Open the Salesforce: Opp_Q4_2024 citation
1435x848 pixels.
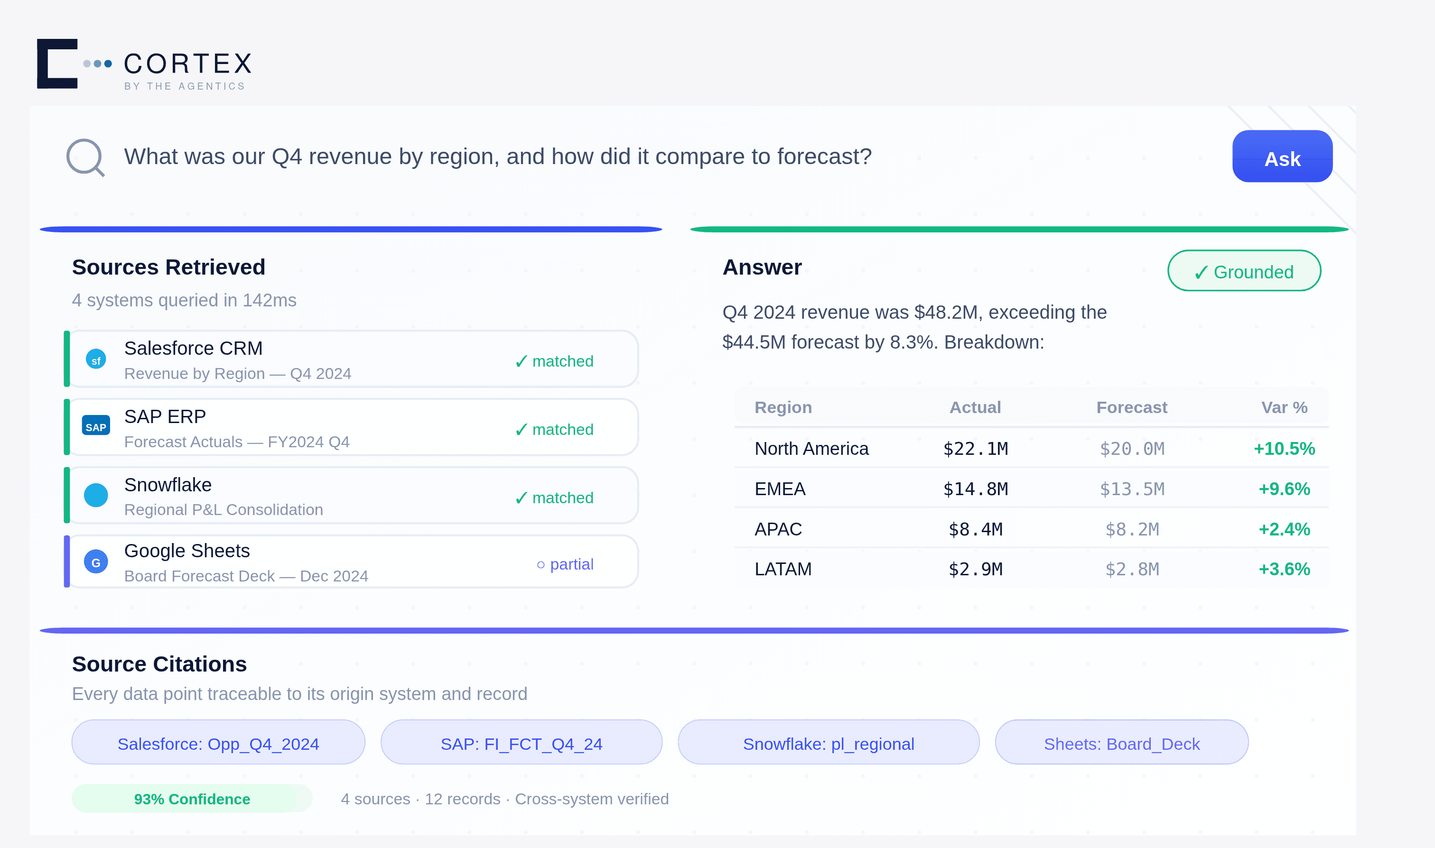click(218, 743)
